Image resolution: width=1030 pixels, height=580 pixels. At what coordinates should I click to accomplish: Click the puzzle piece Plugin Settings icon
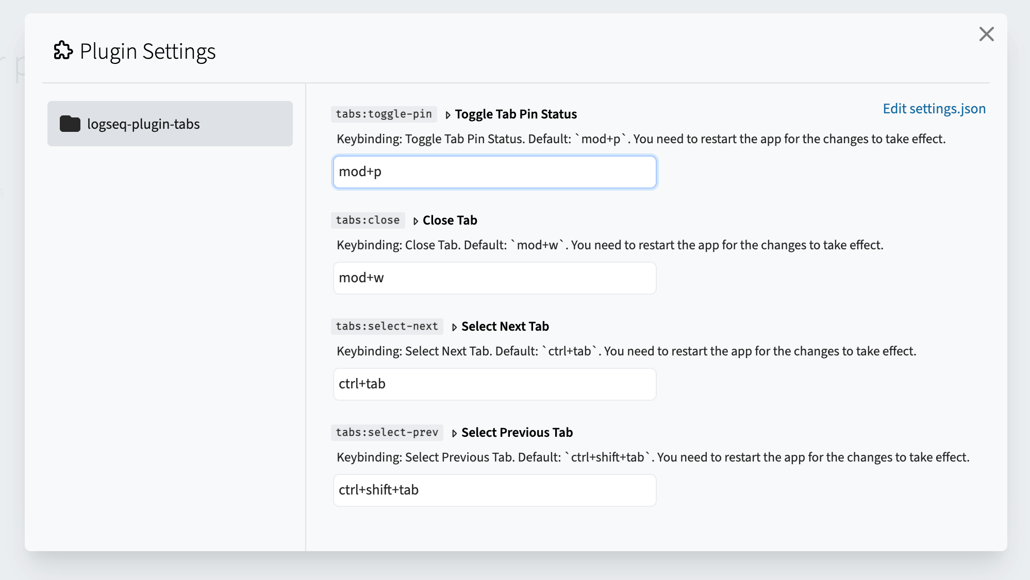tap(63, 50)
